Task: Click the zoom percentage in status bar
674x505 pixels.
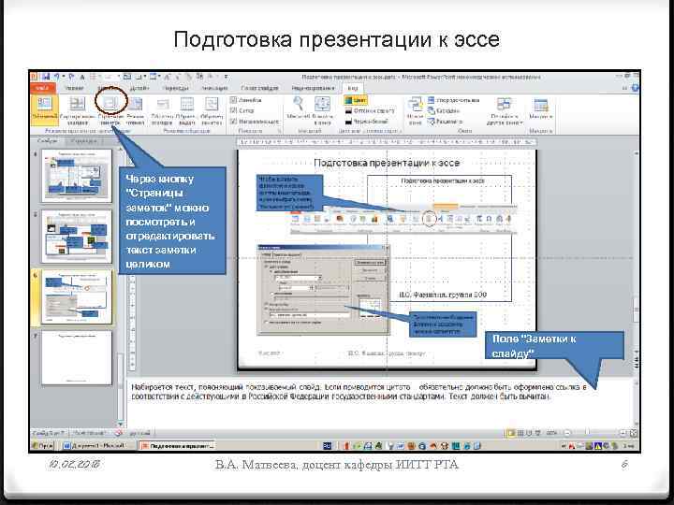Action: point(554,433)
